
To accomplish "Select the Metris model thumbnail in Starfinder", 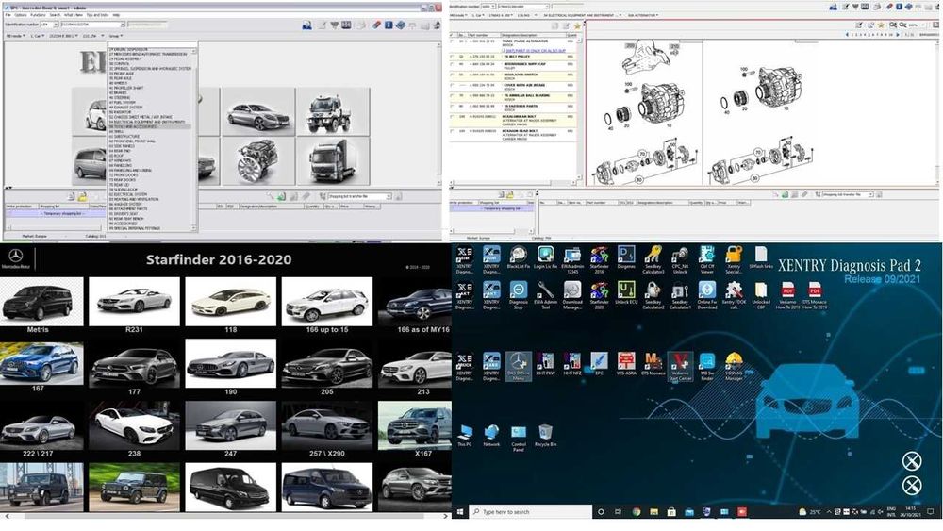I will coord(41,301).
